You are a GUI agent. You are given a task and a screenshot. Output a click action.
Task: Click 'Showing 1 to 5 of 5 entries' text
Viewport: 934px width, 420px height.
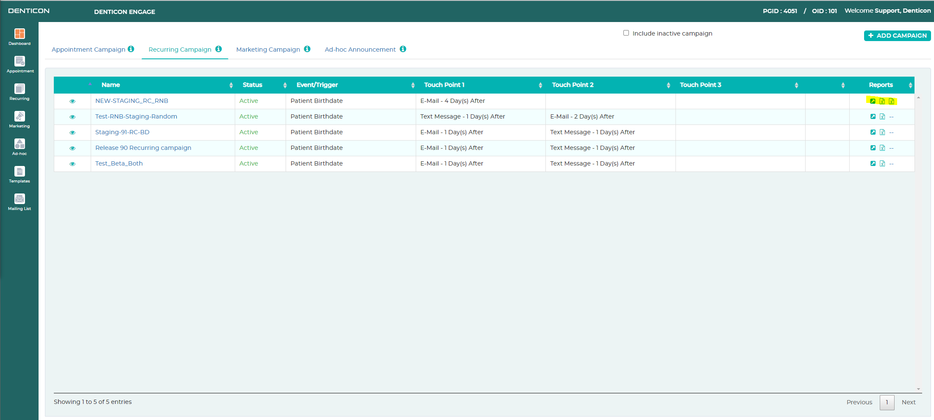point(93,402)
